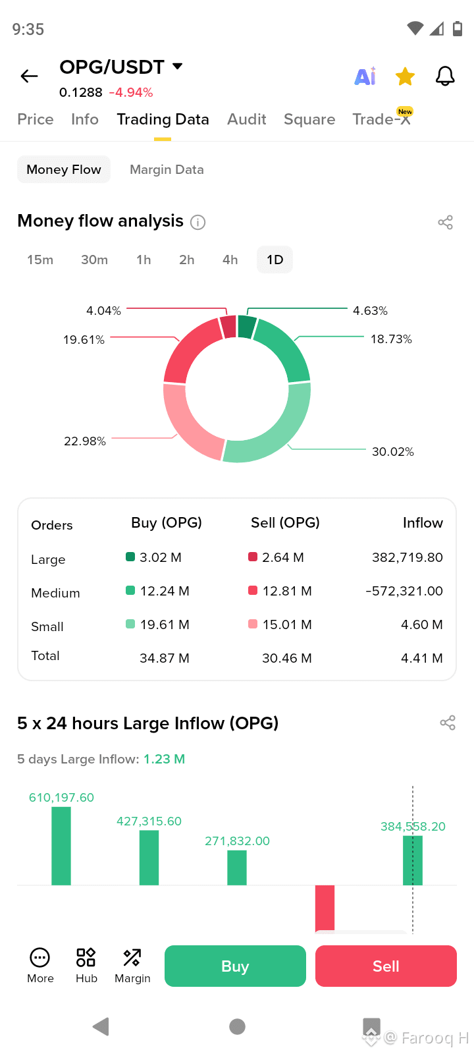Switch to the Audit tab

click(x=247, y=119)
